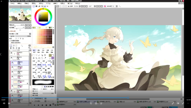Toggle the 最小大小 checkbox
Viewport: 191px width, 108px height.
point(41,91)
